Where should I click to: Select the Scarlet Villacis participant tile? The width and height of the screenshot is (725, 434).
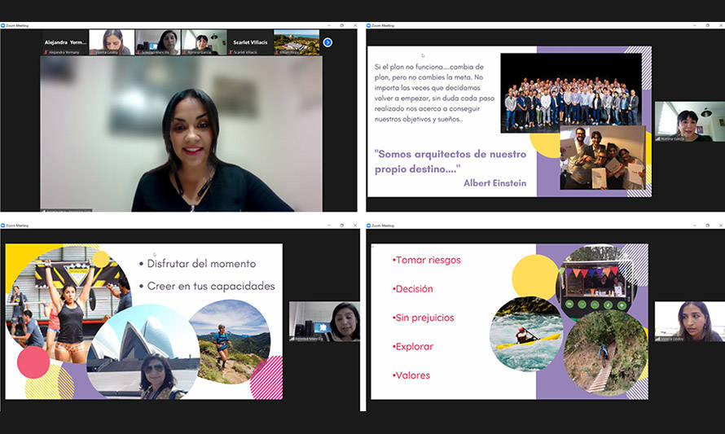(250, 42)
